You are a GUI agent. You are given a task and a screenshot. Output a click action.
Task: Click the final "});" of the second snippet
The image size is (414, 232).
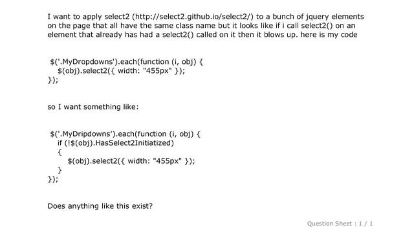coord(53,179)
